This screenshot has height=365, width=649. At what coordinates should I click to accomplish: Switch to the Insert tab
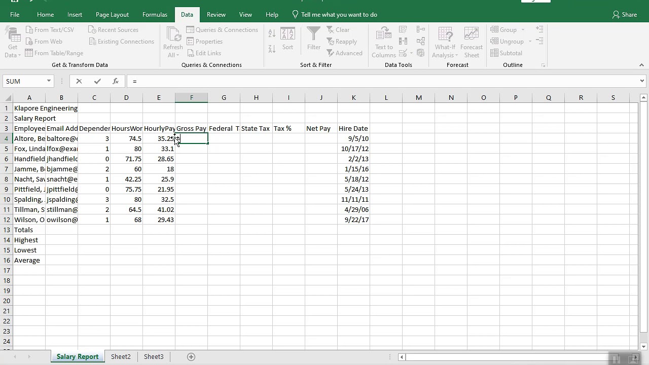(x=75, y=15)
